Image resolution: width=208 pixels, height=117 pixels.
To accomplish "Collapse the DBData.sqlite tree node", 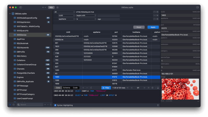I will 10,14.
